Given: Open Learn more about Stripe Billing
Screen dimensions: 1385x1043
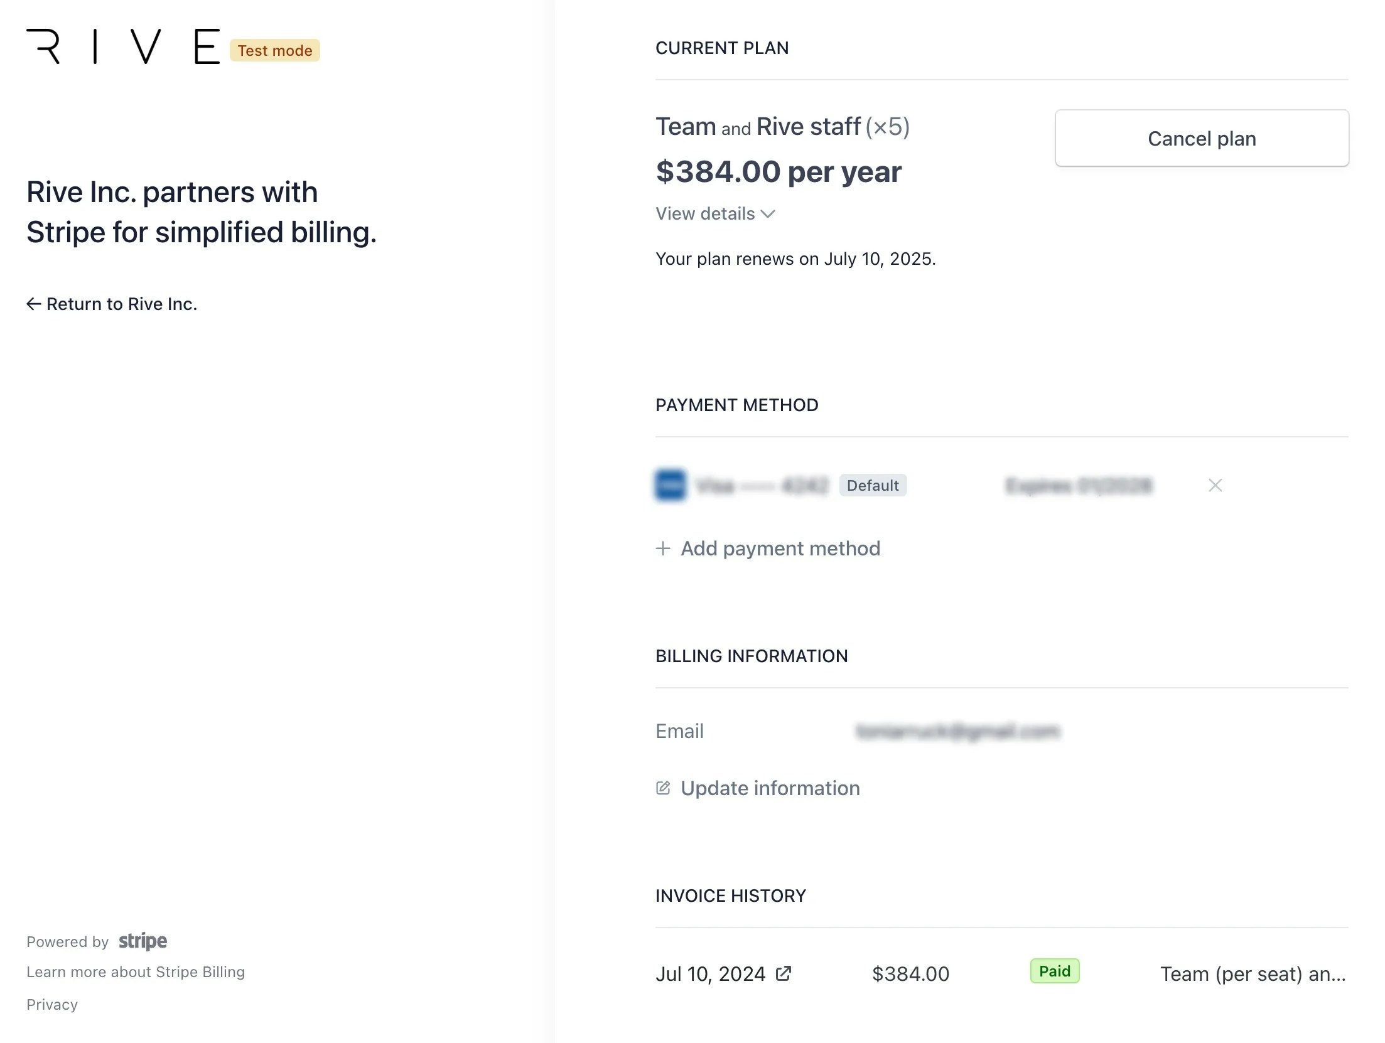Looking at the screenshot, I should pyautogui.click(x=136, y=972).
